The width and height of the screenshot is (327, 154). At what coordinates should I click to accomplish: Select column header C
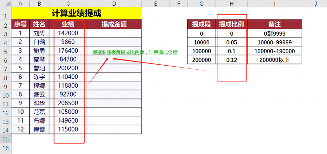tap(68, 3)
